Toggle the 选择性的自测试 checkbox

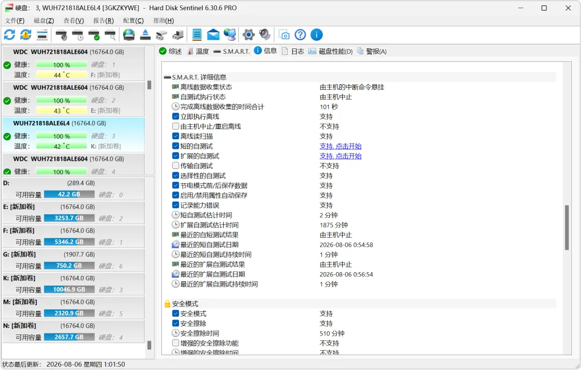pyautogui.click(x=175, y=175)
